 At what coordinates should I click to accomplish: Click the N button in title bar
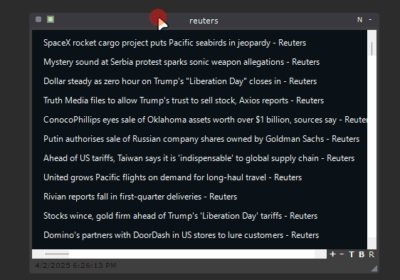click(359, 20)
